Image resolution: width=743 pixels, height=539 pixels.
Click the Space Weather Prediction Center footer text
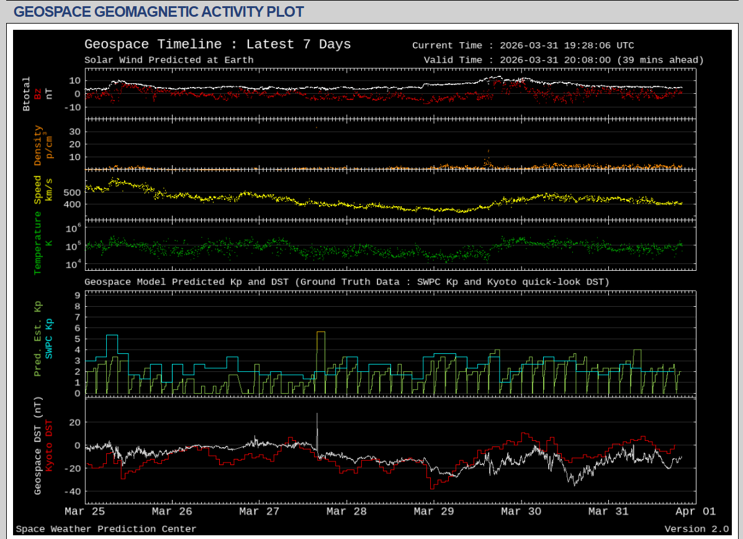pos(106,529)
